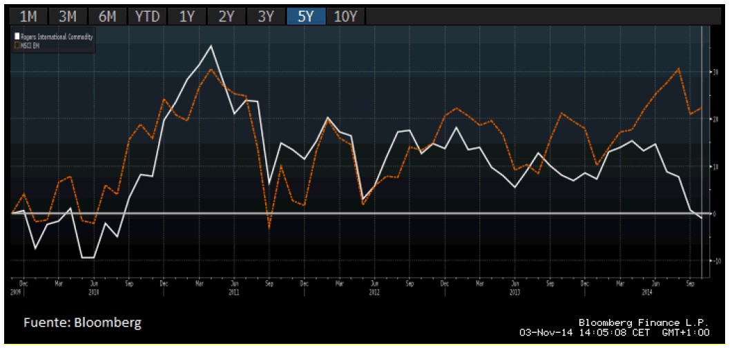732x348 pixels.
Task: Click the 2009 year label on the x-axis
Action: pyautogui.click(x=17, y=292)
